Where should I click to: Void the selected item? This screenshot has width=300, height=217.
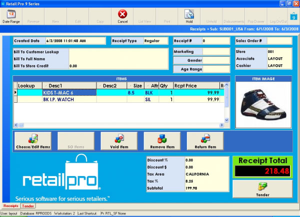(119, 141)
